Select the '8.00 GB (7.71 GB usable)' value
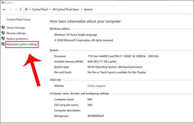The image size is (194, 123). [x=102, y=61]
